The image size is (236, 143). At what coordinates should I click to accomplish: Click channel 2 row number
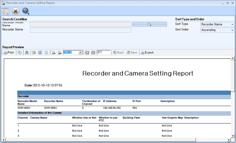click(18, 131)
